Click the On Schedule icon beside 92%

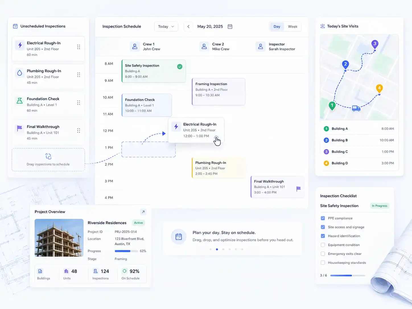125,271
